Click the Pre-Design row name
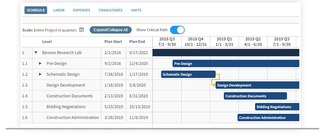Viewport: 327px width, 138px height. coord(56,63)
